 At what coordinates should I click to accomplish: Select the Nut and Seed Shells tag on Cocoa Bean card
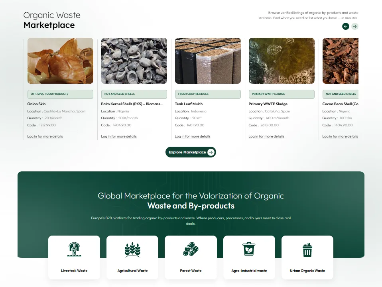[x=341, y=94]
